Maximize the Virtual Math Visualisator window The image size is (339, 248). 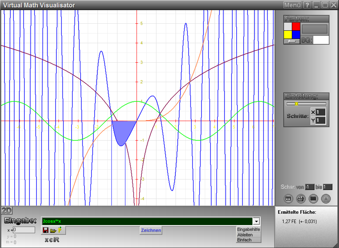click(x=325, y=5)
